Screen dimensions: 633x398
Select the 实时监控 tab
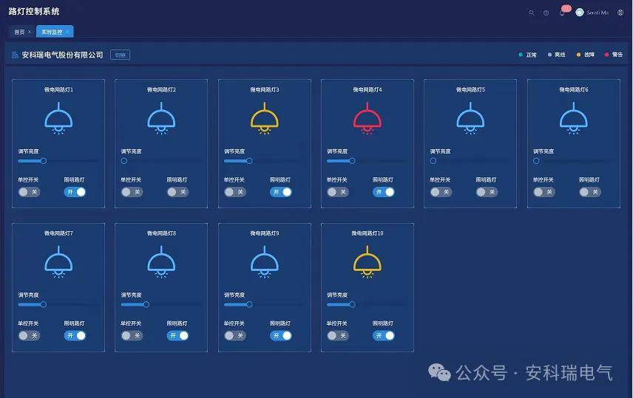coord(52,32)
